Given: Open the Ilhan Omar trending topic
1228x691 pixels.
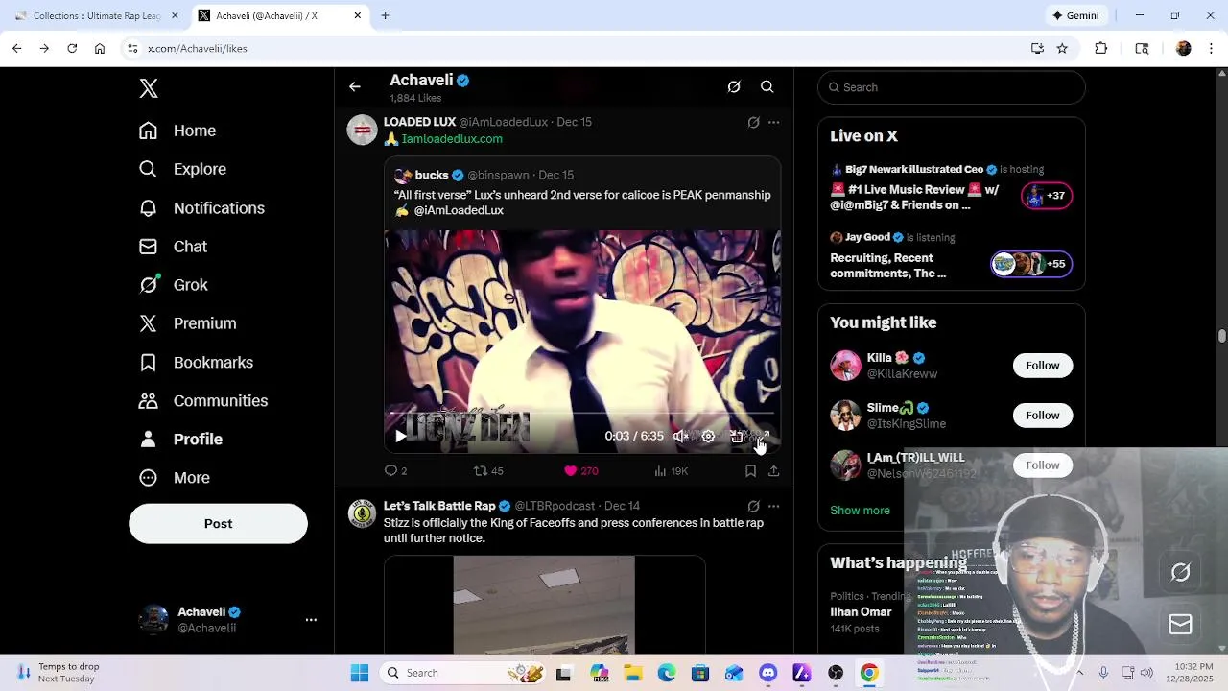Looking at the screenshot, I should point(861,612).
